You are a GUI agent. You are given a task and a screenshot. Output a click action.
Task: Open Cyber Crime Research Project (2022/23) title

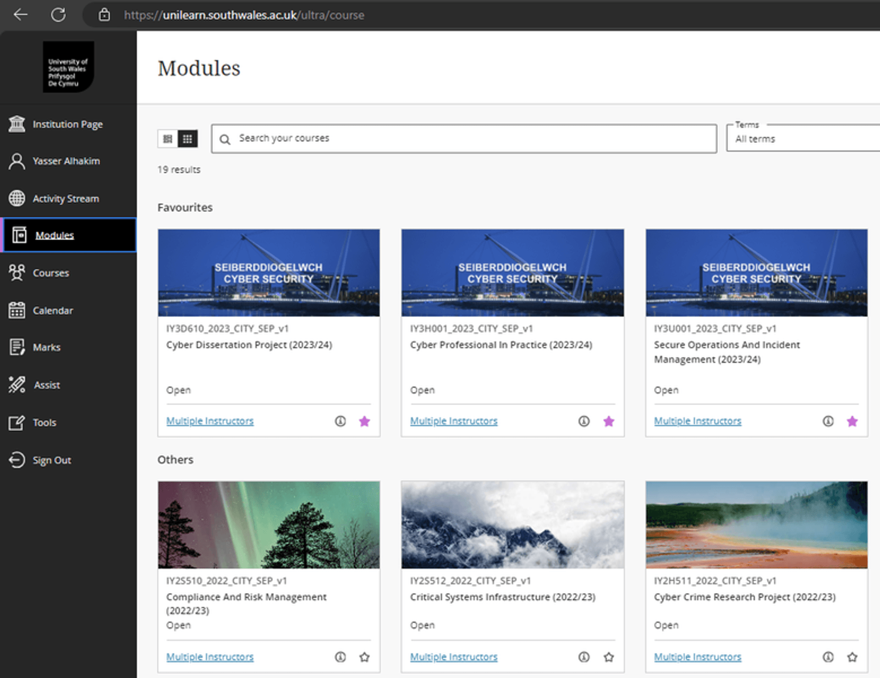(745, 597)
